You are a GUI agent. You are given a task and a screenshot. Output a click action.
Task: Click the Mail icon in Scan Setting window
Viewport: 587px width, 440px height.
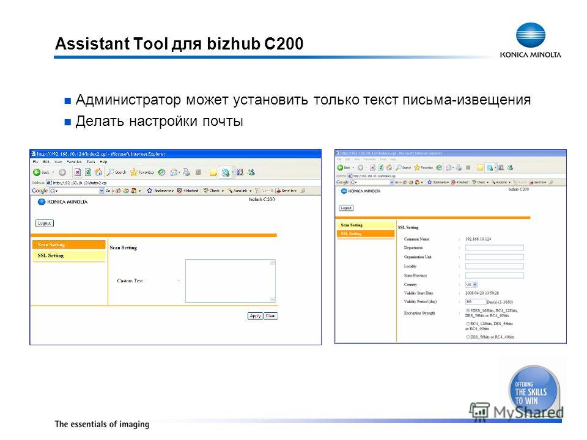(x=174, y=172)
